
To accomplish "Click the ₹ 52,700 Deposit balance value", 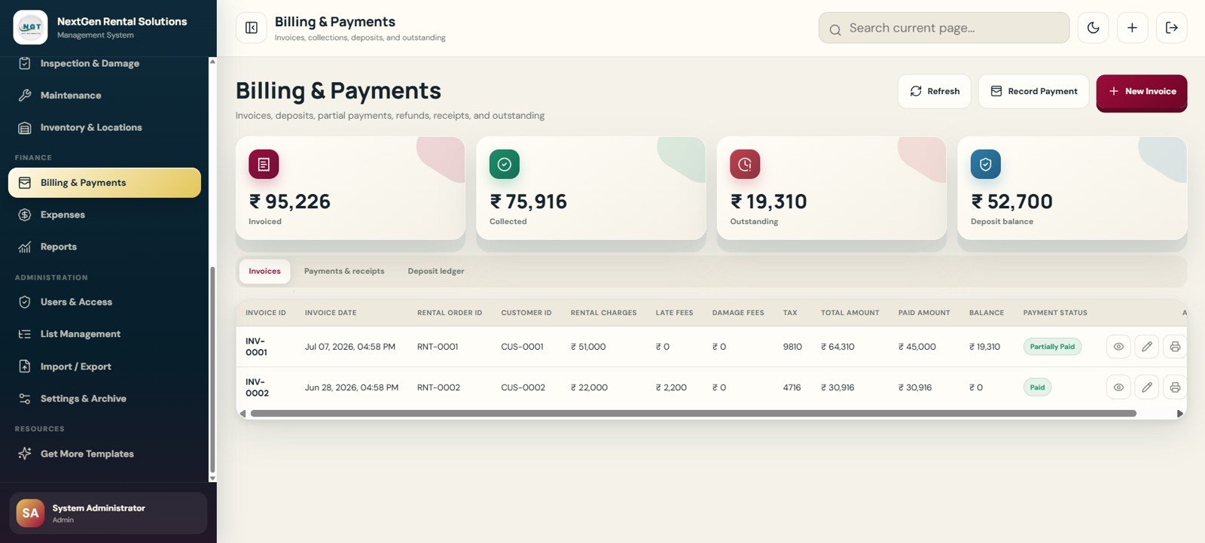I will click(x=1012, y=202).
